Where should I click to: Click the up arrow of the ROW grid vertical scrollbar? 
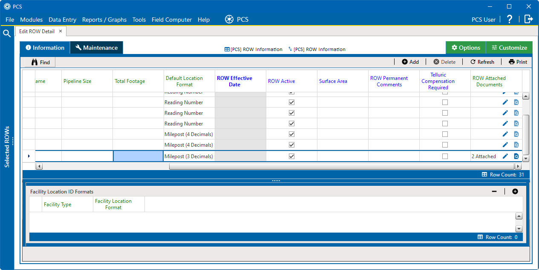(x=525, y=97)
